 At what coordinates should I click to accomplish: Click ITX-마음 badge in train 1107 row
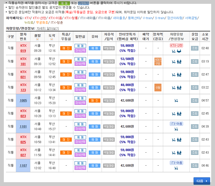(176, 163)
